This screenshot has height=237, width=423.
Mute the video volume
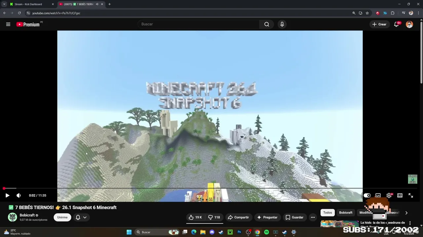tap(19, 196)
